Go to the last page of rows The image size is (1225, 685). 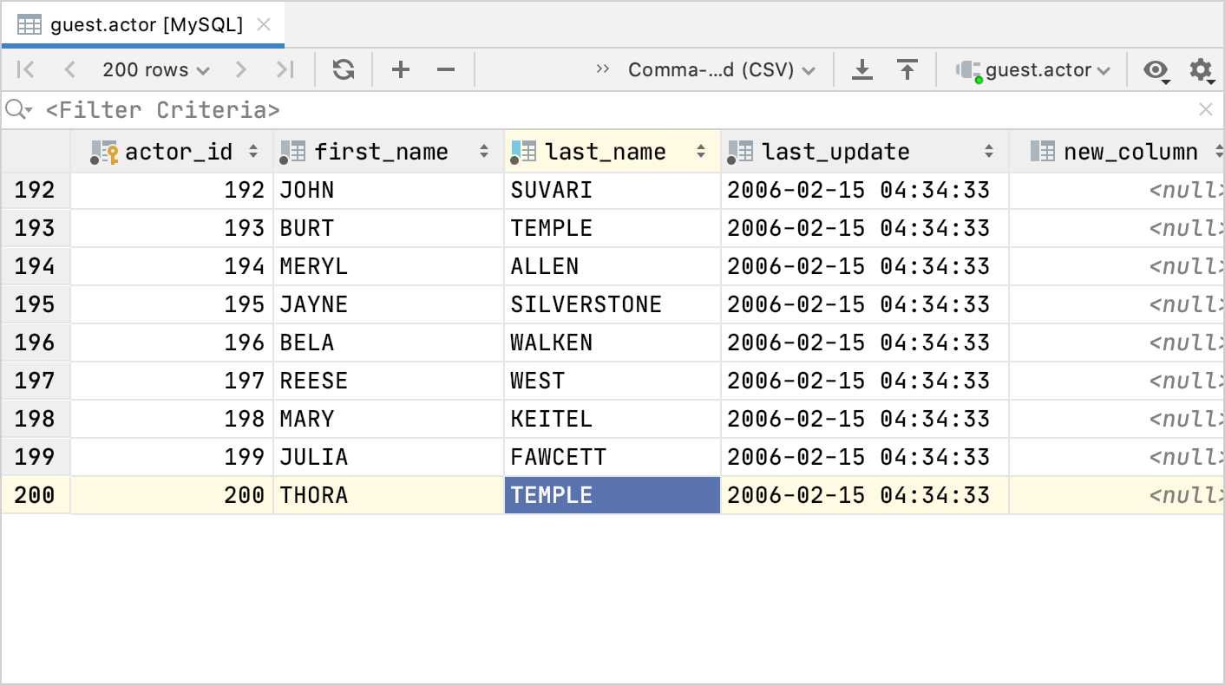click(x=285, y=69)
